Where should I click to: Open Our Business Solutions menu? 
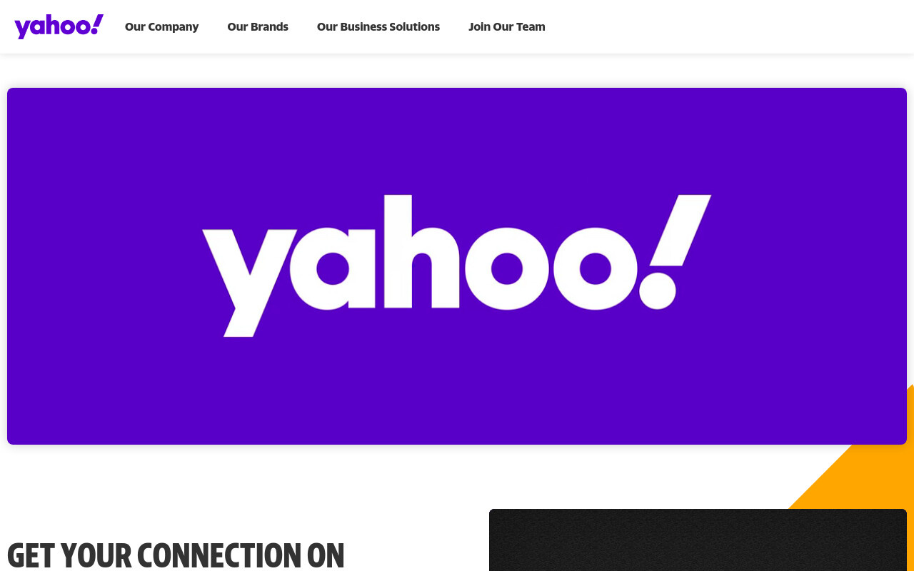point(378,27)
